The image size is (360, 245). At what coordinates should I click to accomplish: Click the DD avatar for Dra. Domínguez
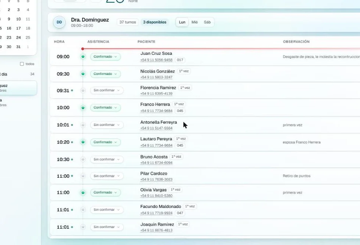[x=59, y=22]
